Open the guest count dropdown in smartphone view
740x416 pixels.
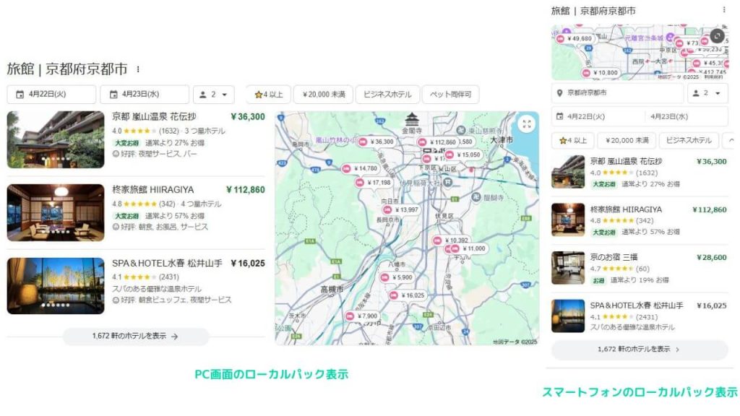pos(707,93)
